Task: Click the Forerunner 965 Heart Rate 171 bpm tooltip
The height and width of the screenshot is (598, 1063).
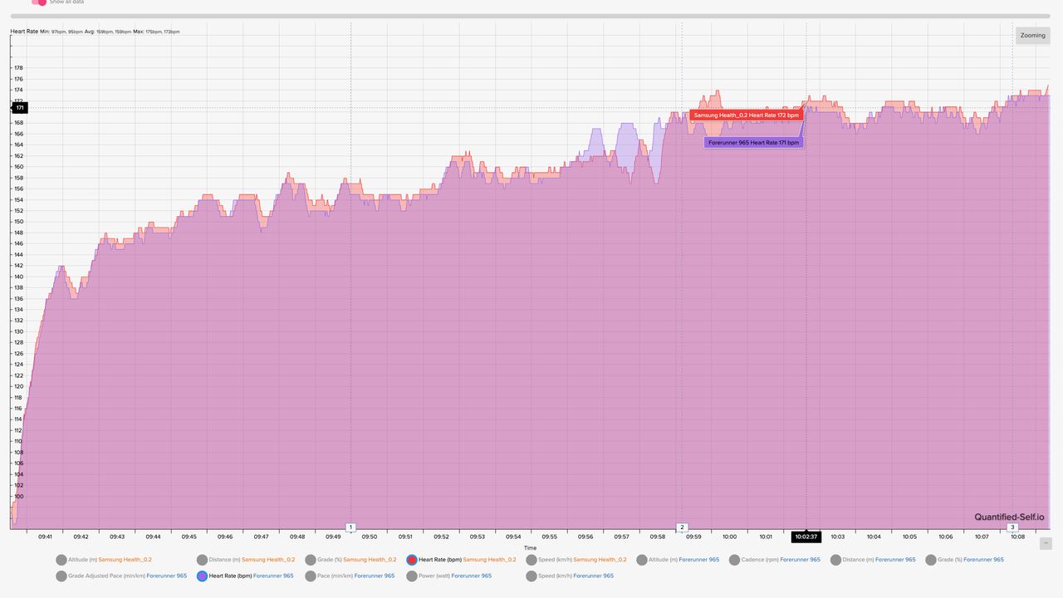Action: pyautogui.click(x=754, y=143)
